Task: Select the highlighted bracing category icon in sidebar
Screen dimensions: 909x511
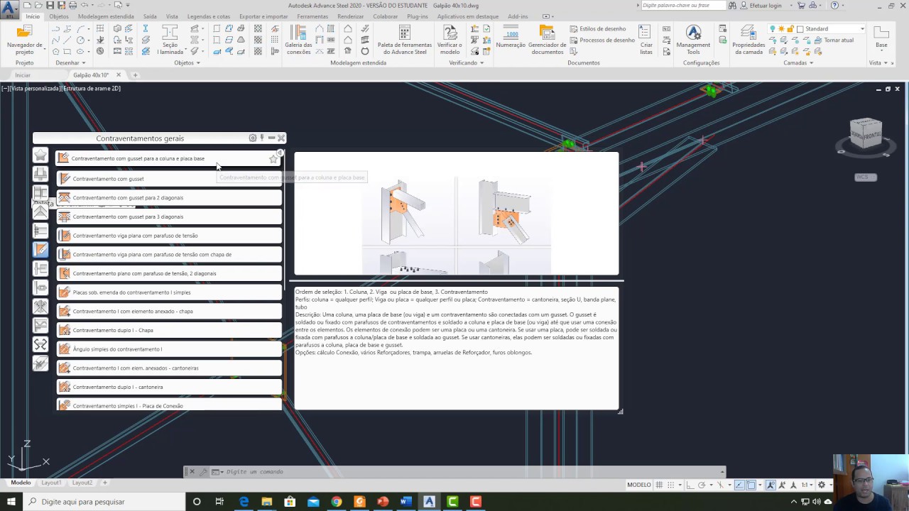Action: (40, 249)
